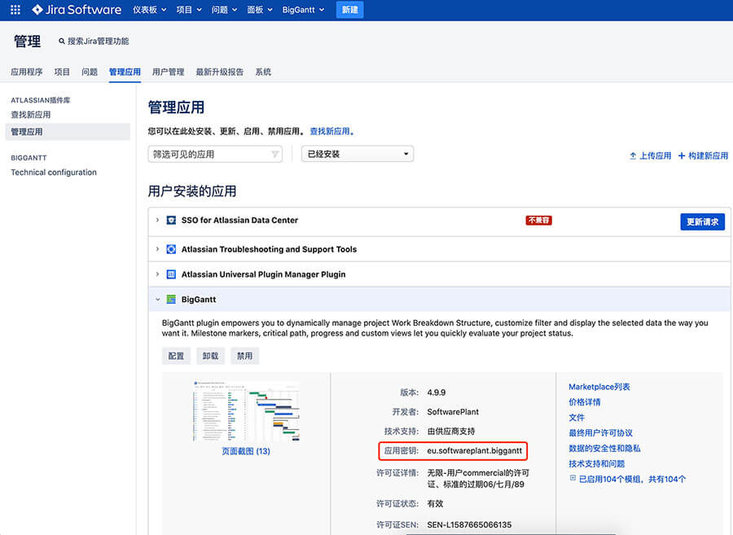This screenshot has height=535, width=733.
Task: Click the SEN-L1587665066135 license value
Action: point(469,524)
